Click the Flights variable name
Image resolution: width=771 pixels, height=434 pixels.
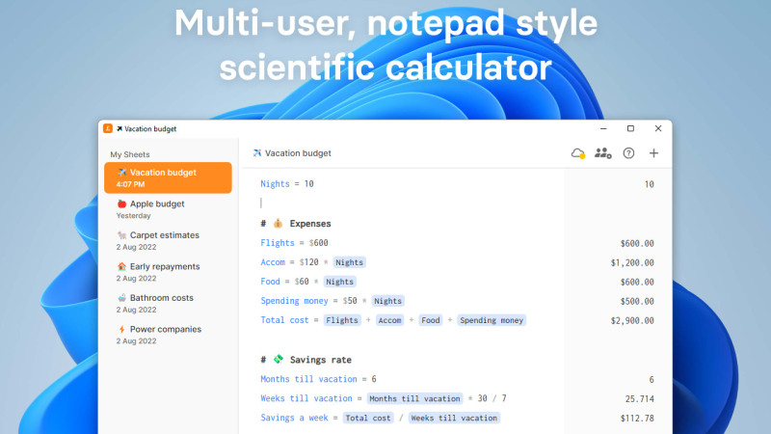(x=278, y=243)
